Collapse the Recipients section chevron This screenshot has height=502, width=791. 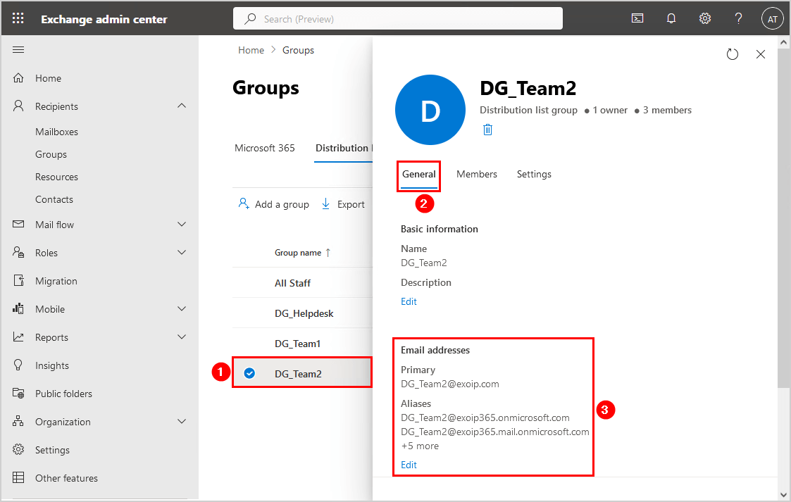point(182,106)
